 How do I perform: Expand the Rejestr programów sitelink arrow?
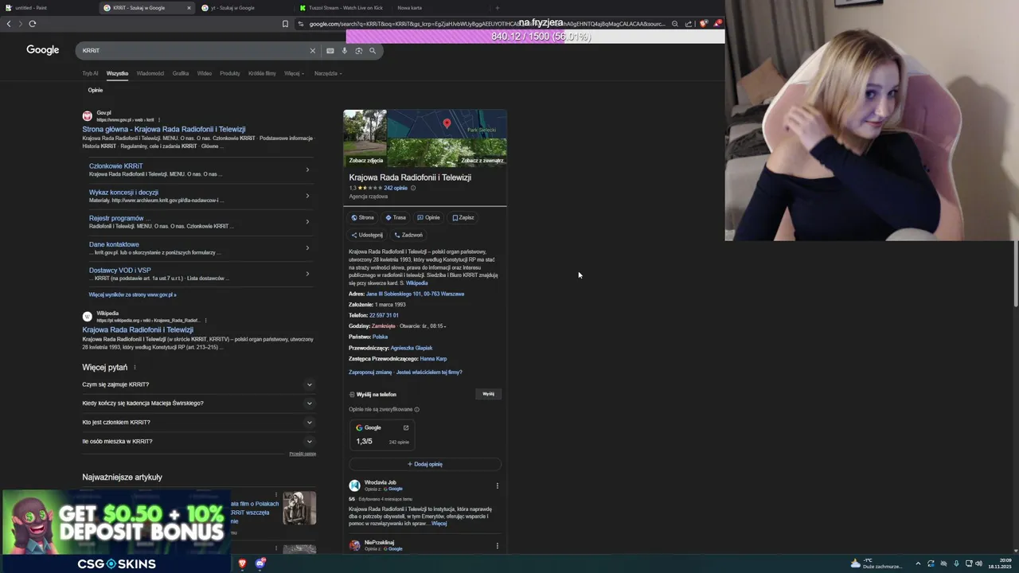pos(307,222)
